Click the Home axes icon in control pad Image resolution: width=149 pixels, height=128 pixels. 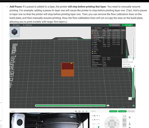click(112, 124)
